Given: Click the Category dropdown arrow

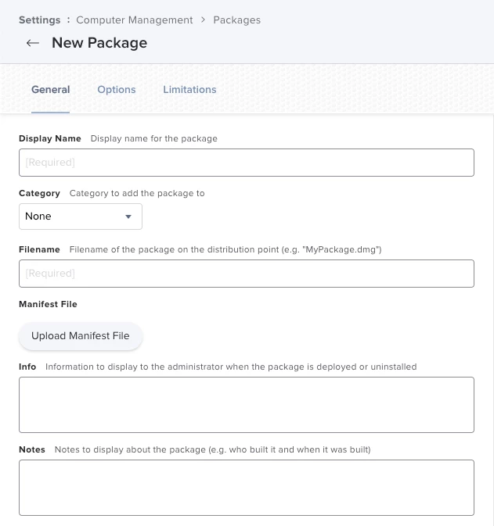Looking at the screenshot, I should click(x=128, y=216).
